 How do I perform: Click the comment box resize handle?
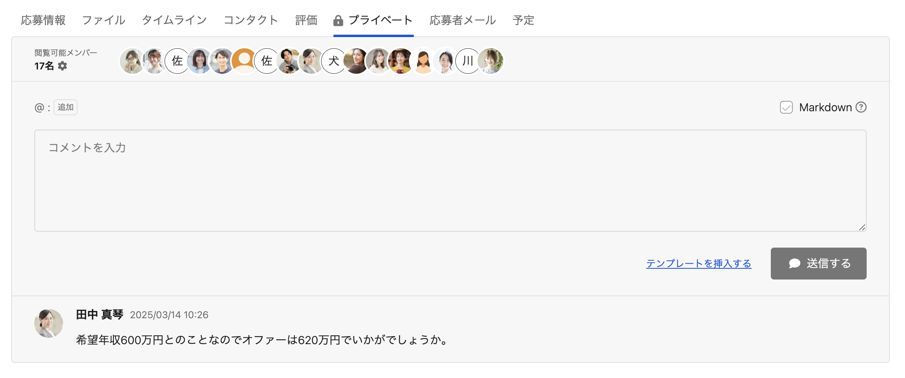tap(862, 227)
